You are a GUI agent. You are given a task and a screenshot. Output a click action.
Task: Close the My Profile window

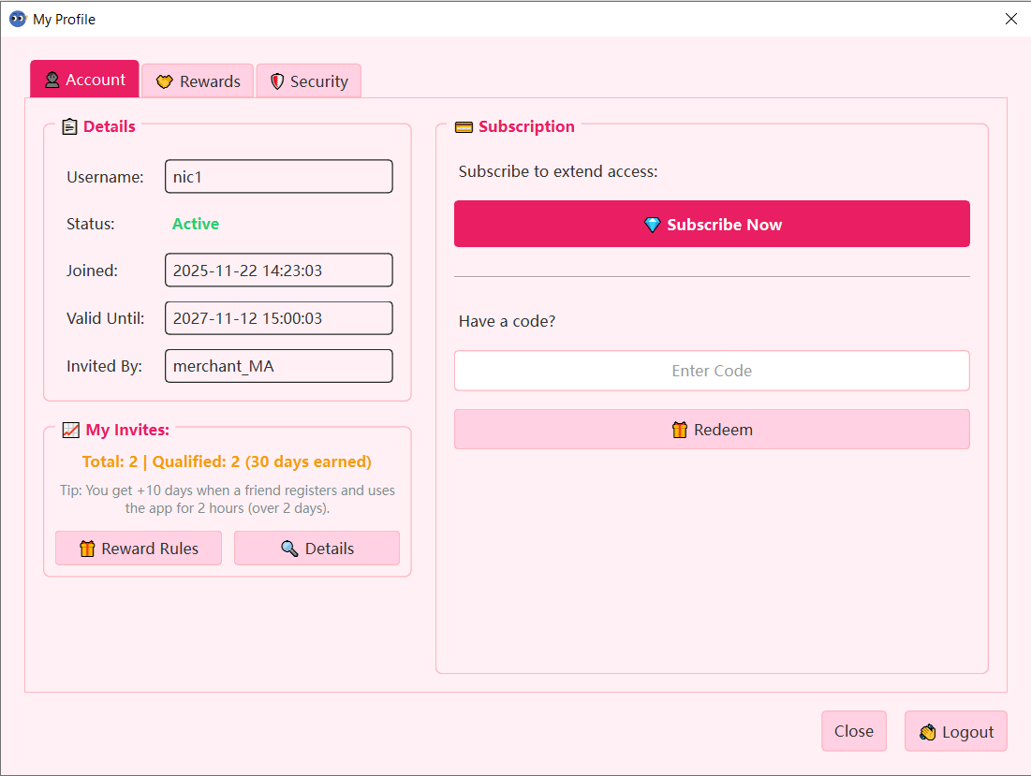click(x=1010, y=19)
